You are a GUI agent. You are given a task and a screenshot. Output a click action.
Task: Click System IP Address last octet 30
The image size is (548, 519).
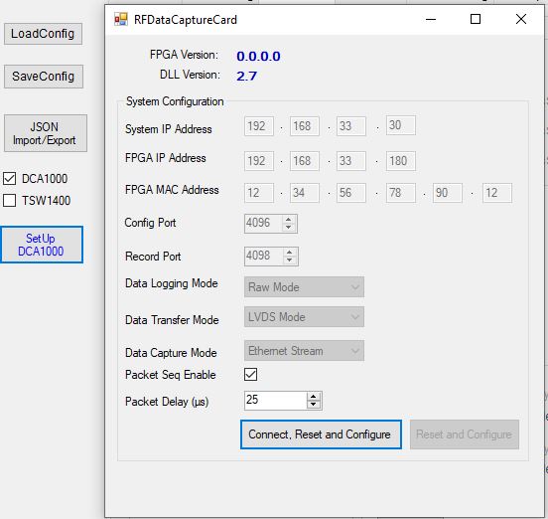(x=401, y=125)
